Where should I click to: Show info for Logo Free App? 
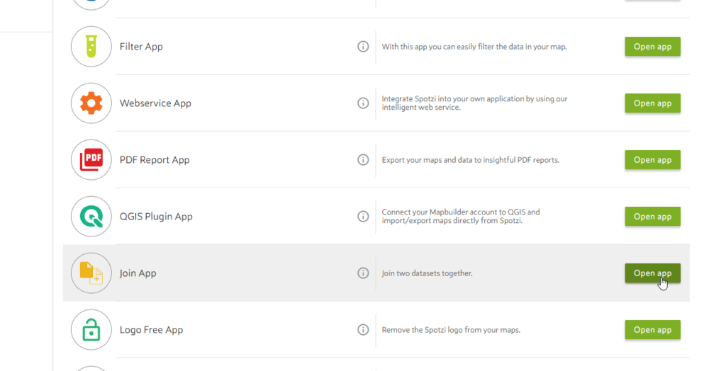tap(363, 330)
